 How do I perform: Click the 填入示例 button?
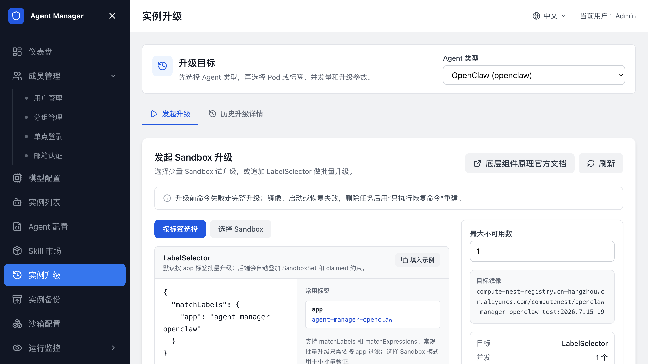[417, 260]
